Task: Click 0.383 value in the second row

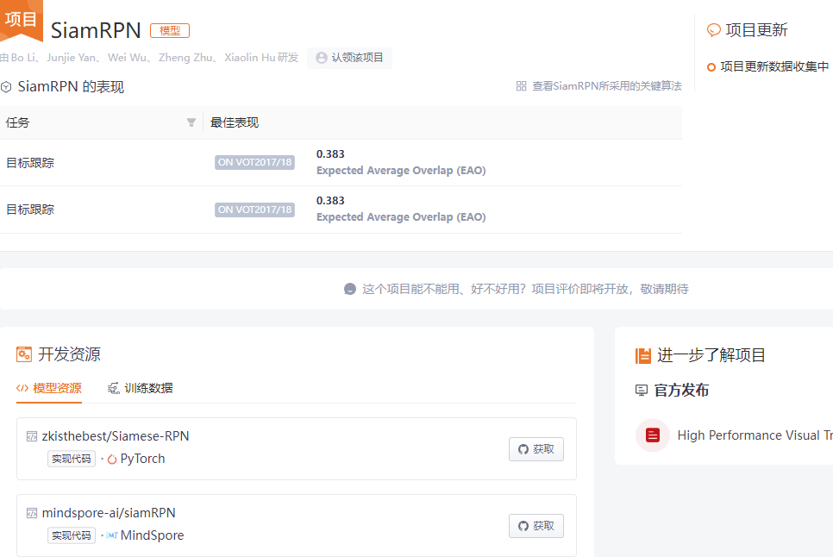Action: click(x=330, y=201)
